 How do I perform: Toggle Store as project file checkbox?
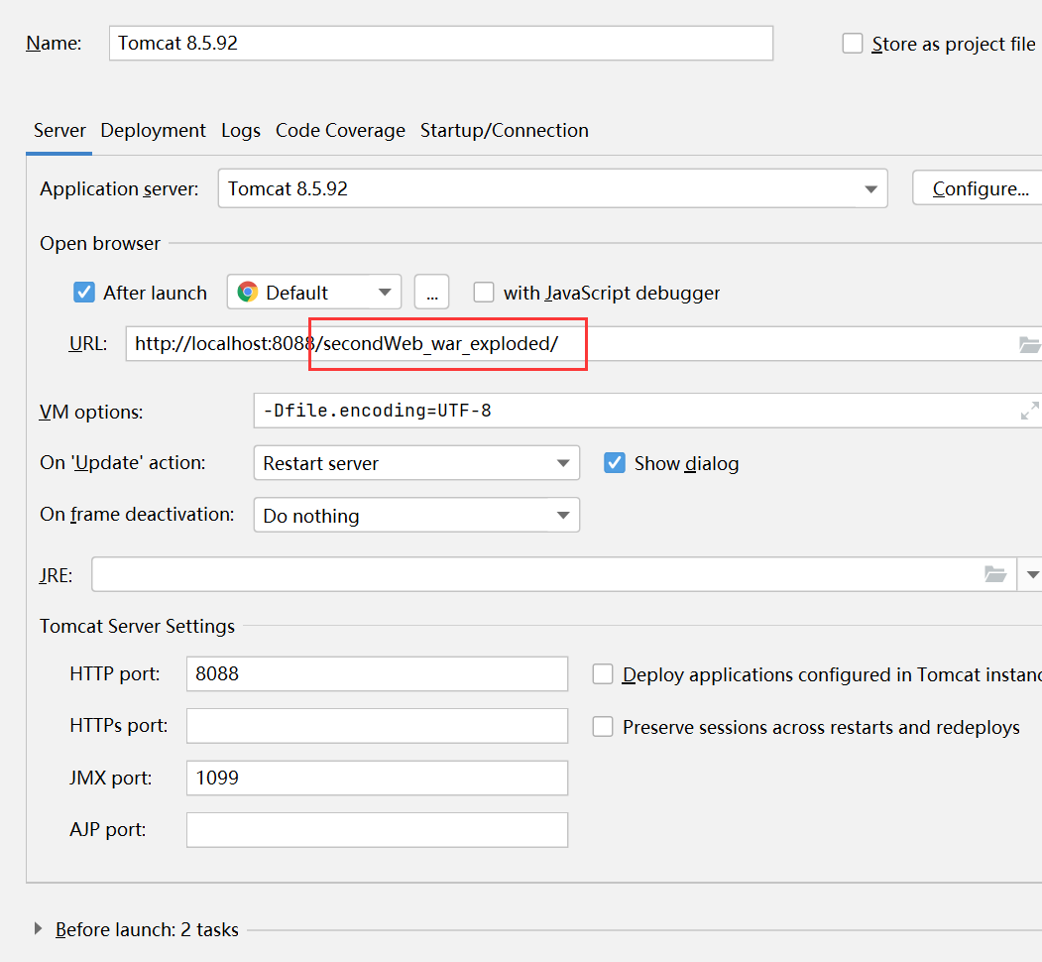[852, 44]
